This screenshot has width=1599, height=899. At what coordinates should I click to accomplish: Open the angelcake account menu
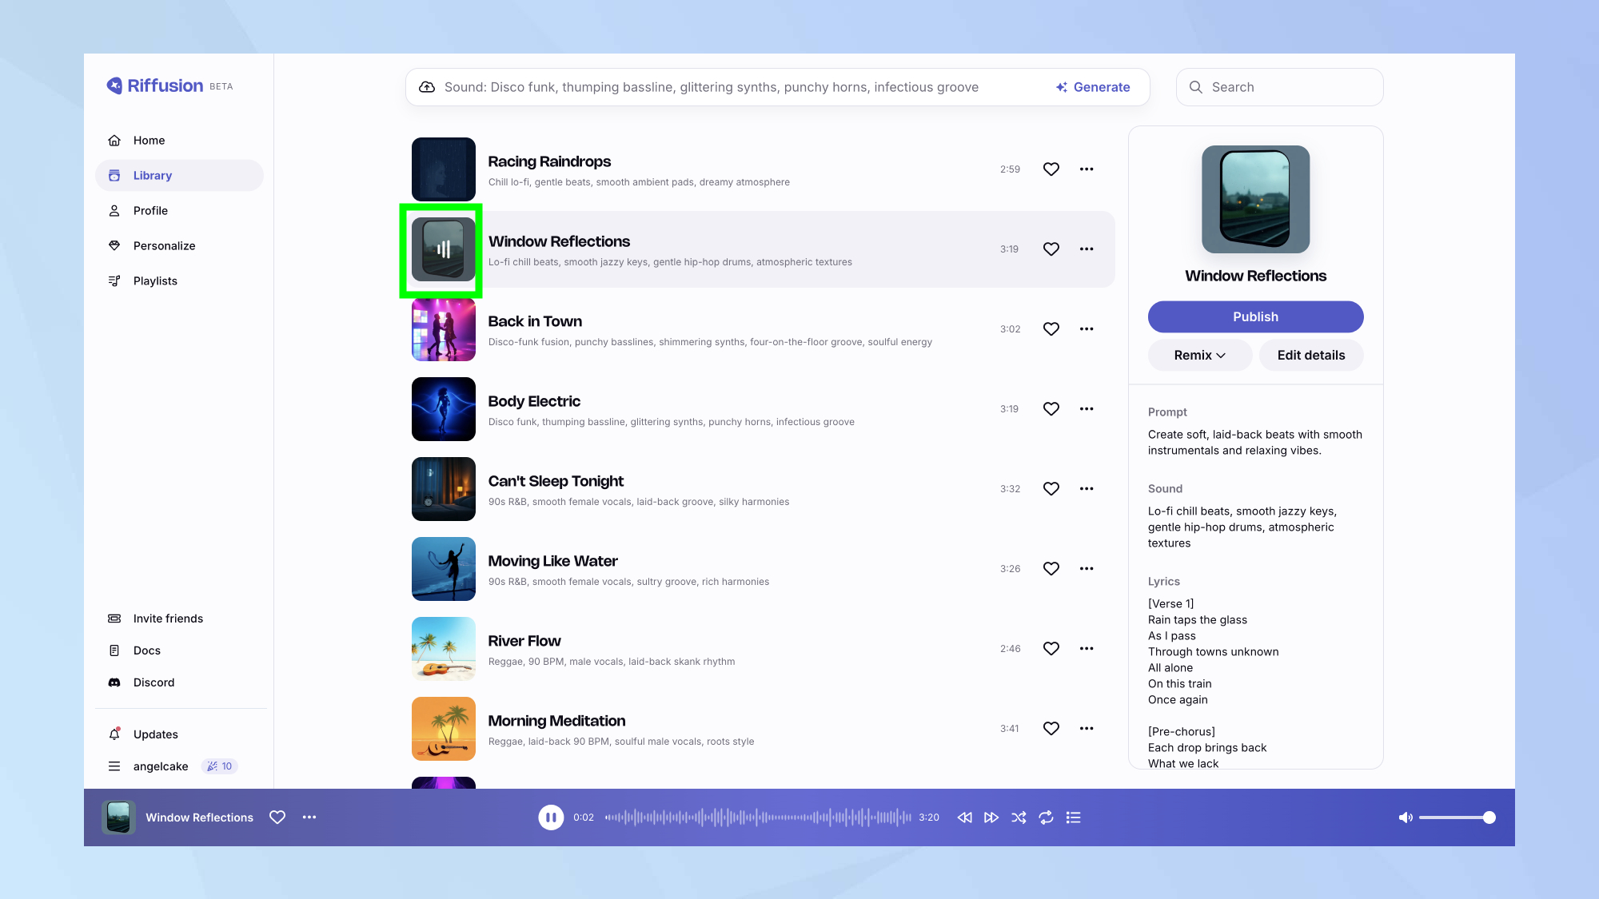[x=160, y=766]
